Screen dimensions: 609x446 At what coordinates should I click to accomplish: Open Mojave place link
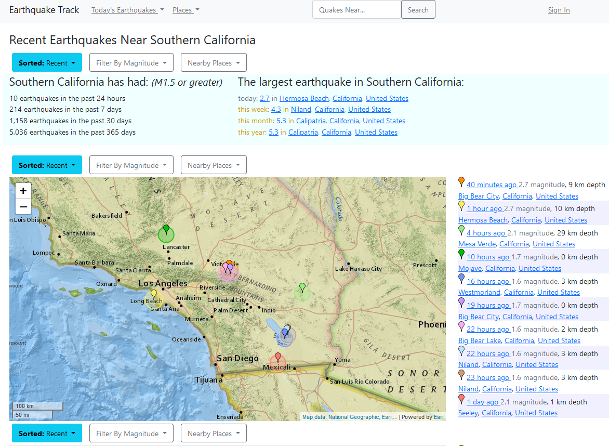[470, 268]
